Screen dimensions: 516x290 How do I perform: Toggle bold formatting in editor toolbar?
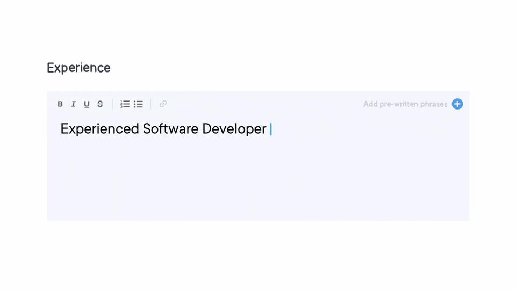click(x=60, y=104)
